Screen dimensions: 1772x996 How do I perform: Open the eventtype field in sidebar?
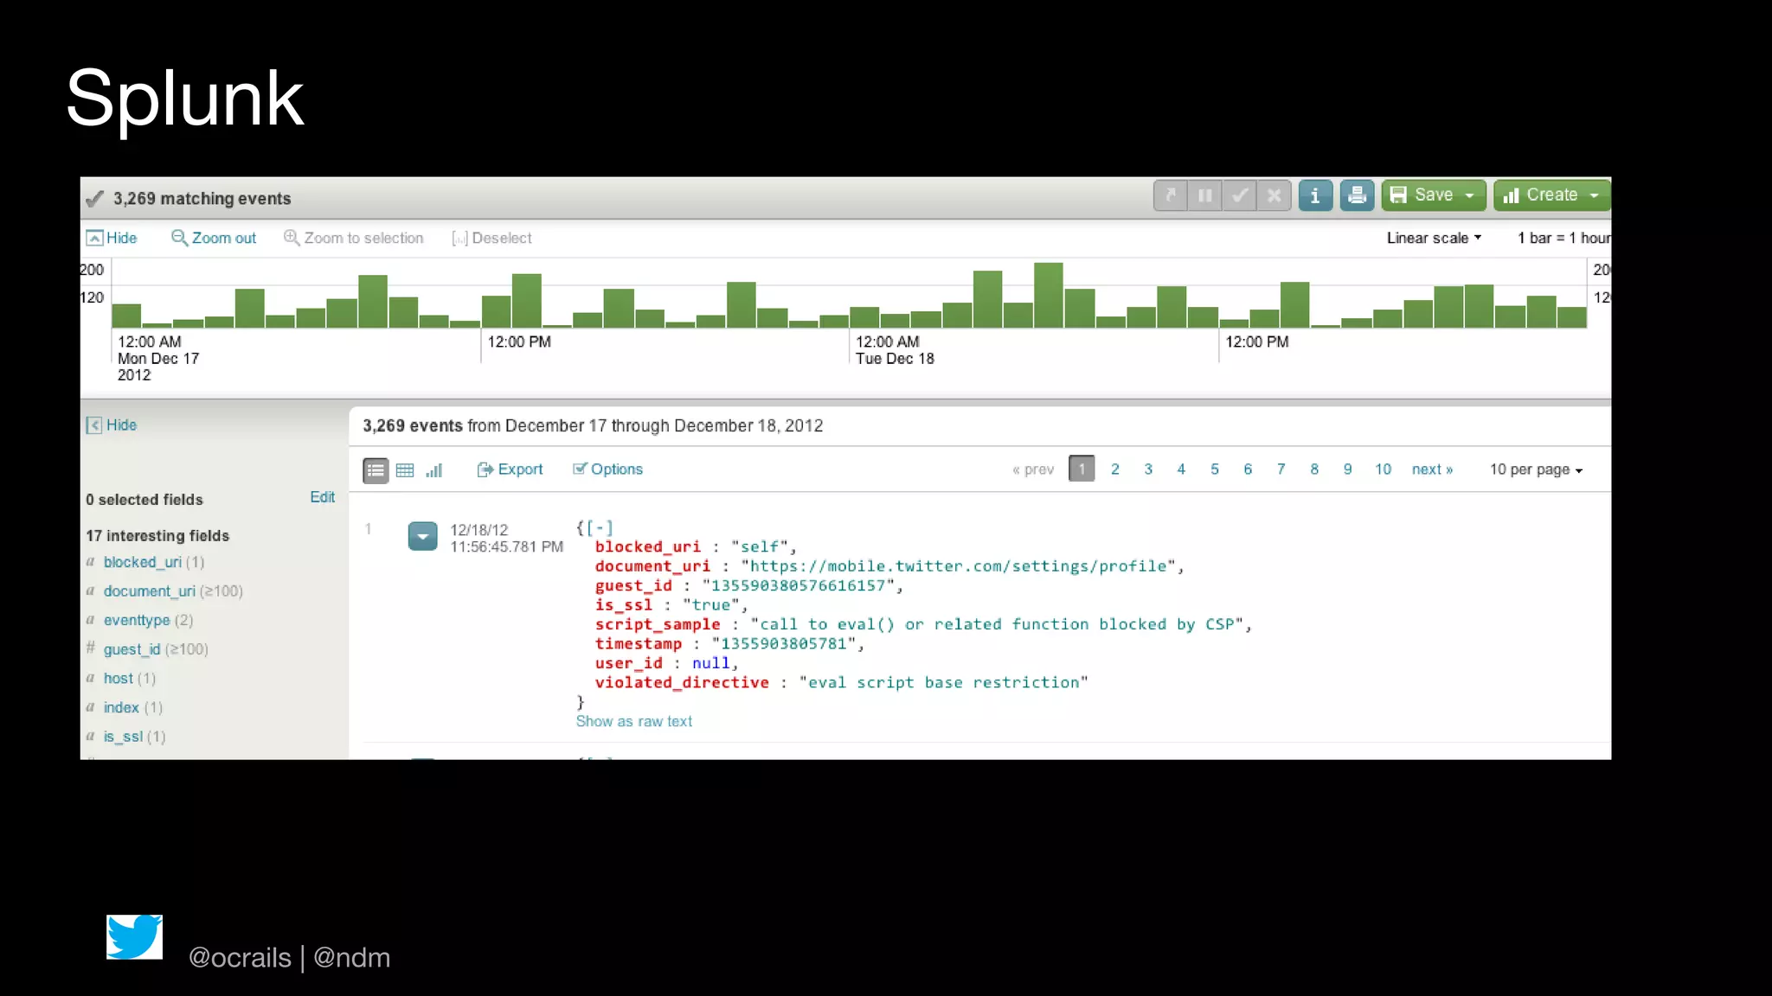pos(137,621)
